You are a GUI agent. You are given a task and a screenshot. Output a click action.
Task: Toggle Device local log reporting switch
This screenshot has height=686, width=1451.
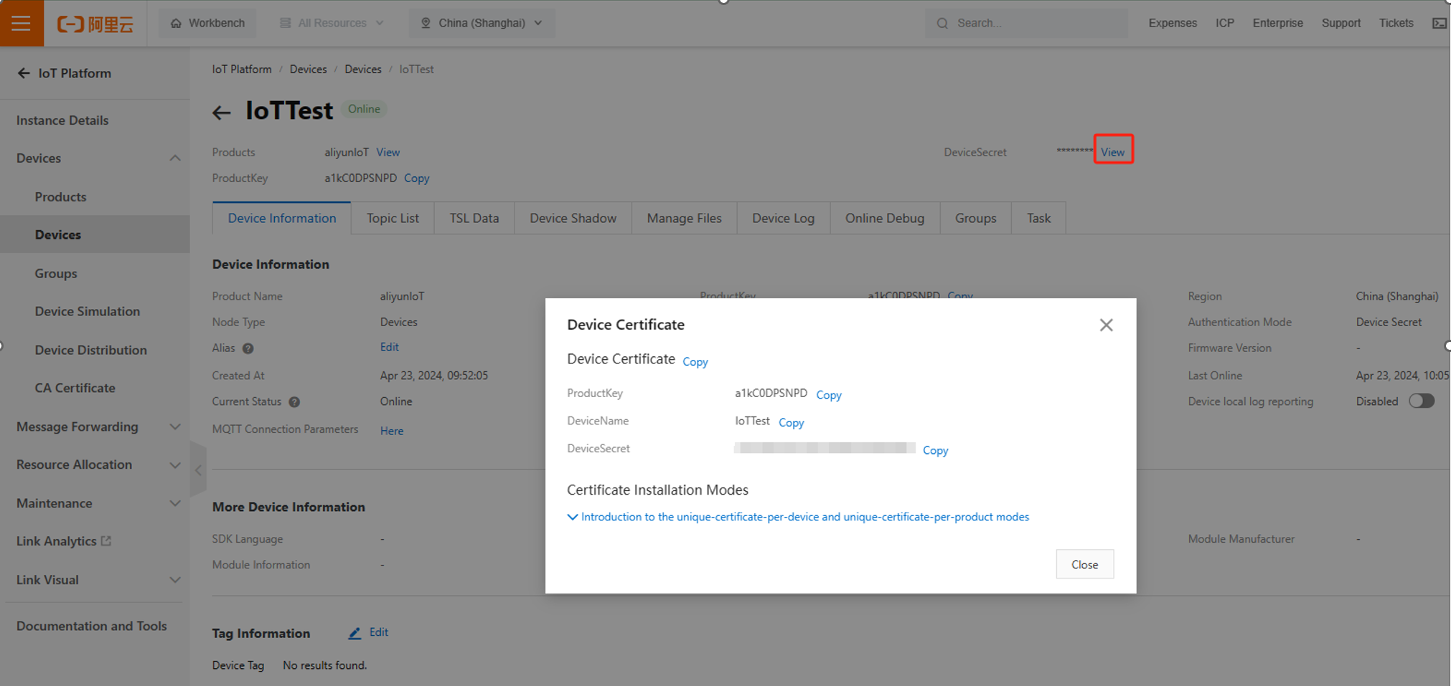1421,401
